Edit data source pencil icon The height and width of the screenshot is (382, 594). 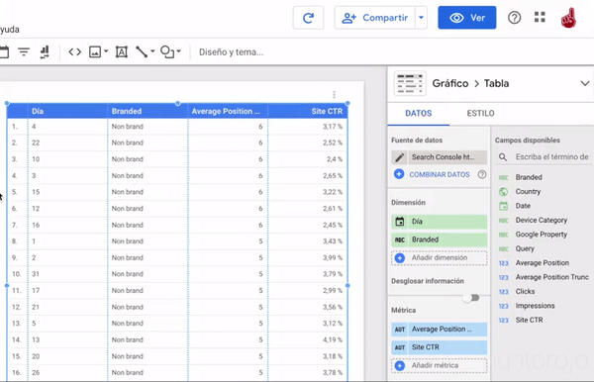click(x=399, y=157)
